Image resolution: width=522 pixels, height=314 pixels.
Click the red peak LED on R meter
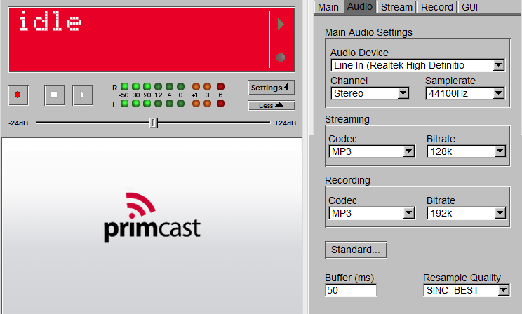tap(220, 87)
